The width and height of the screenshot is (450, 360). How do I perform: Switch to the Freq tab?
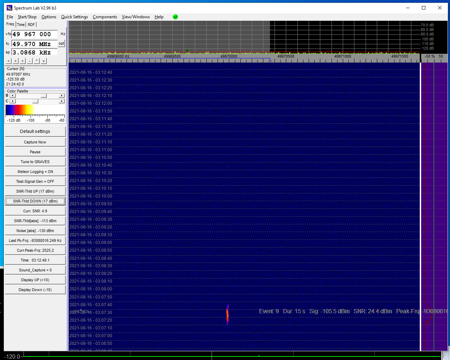tap(10, 24)
